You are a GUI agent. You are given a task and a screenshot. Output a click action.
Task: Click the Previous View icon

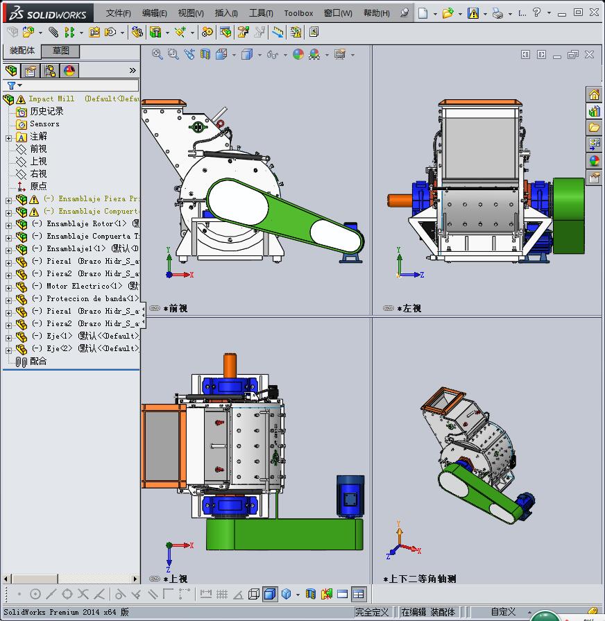point(189,54)
